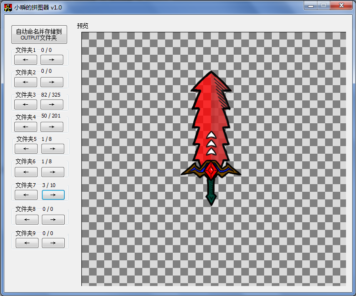Viewport: 356px width, 296px height.
Task: Advance forward in 文件夹3 (82 / 325)
Action: pos(52,104)
